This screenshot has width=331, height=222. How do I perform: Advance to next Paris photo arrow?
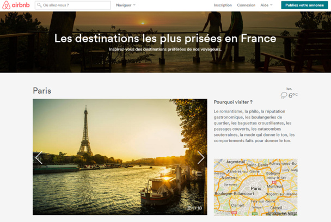pos(201,158)
